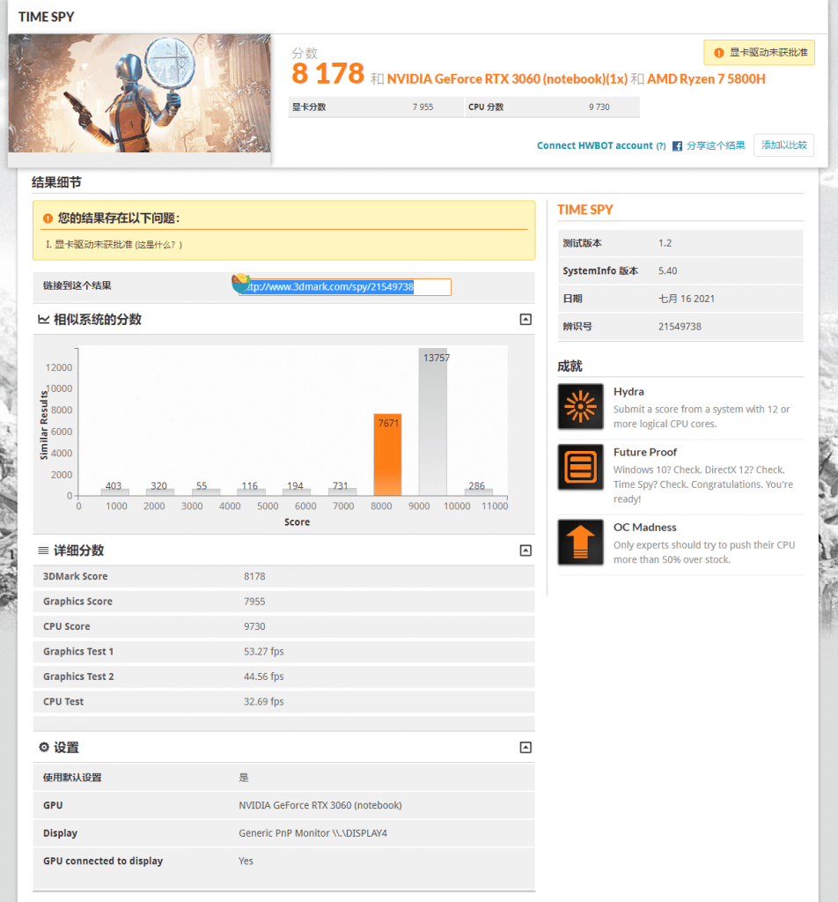Click the 日期 value 七月 16 2021

click(687, 299)
